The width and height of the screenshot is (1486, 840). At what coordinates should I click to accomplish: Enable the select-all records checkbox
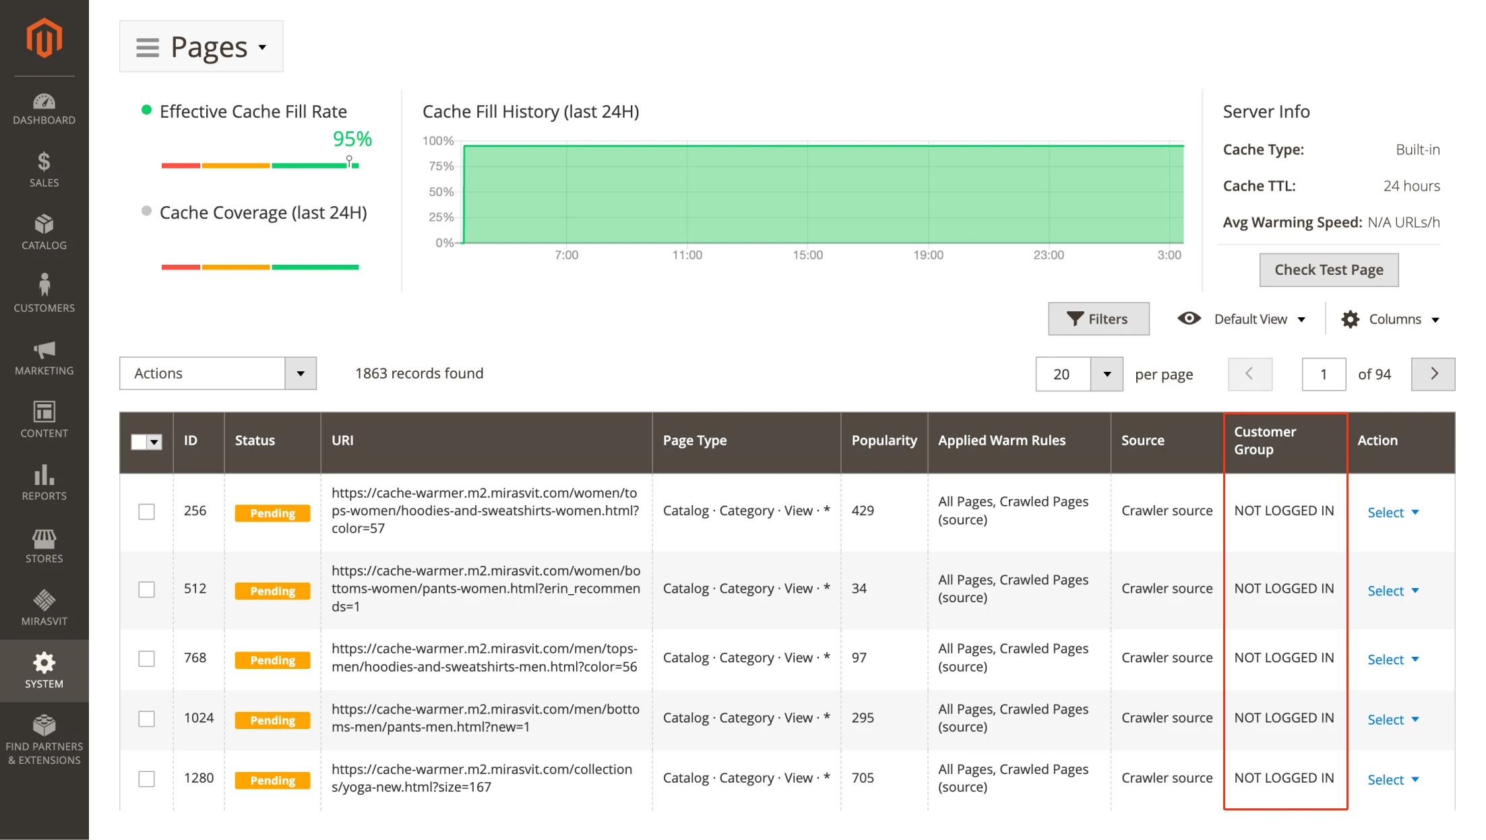tap(140, 442)
